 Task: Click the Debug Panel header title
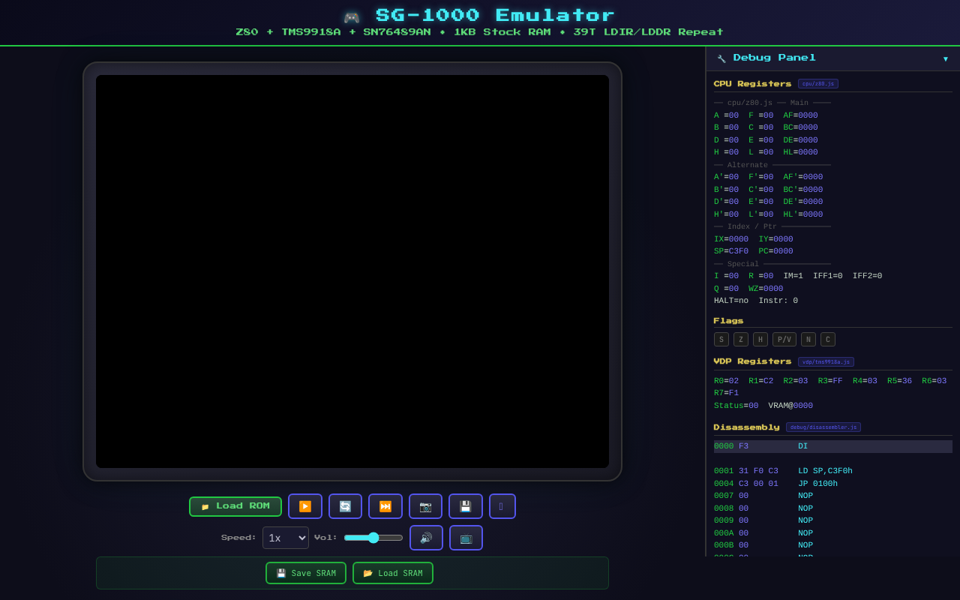point(775,58)
